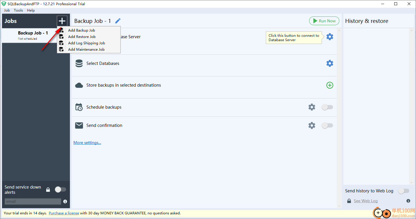Click the Schedule backups label
Image resolution: width=416 pixels, height=219 pixels.
[104, 107]
